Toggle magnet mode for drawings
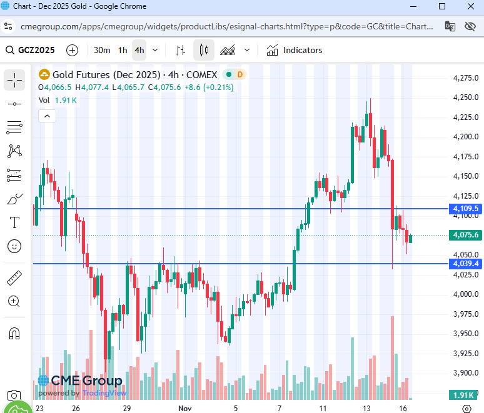This screenshot has height=413, width=484. pos(14,333)
